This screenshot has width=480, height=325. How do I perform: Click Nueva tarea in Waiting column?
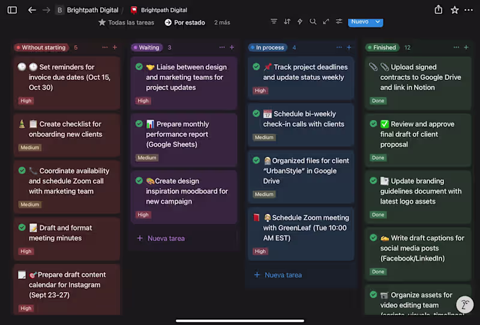[161, 238]
